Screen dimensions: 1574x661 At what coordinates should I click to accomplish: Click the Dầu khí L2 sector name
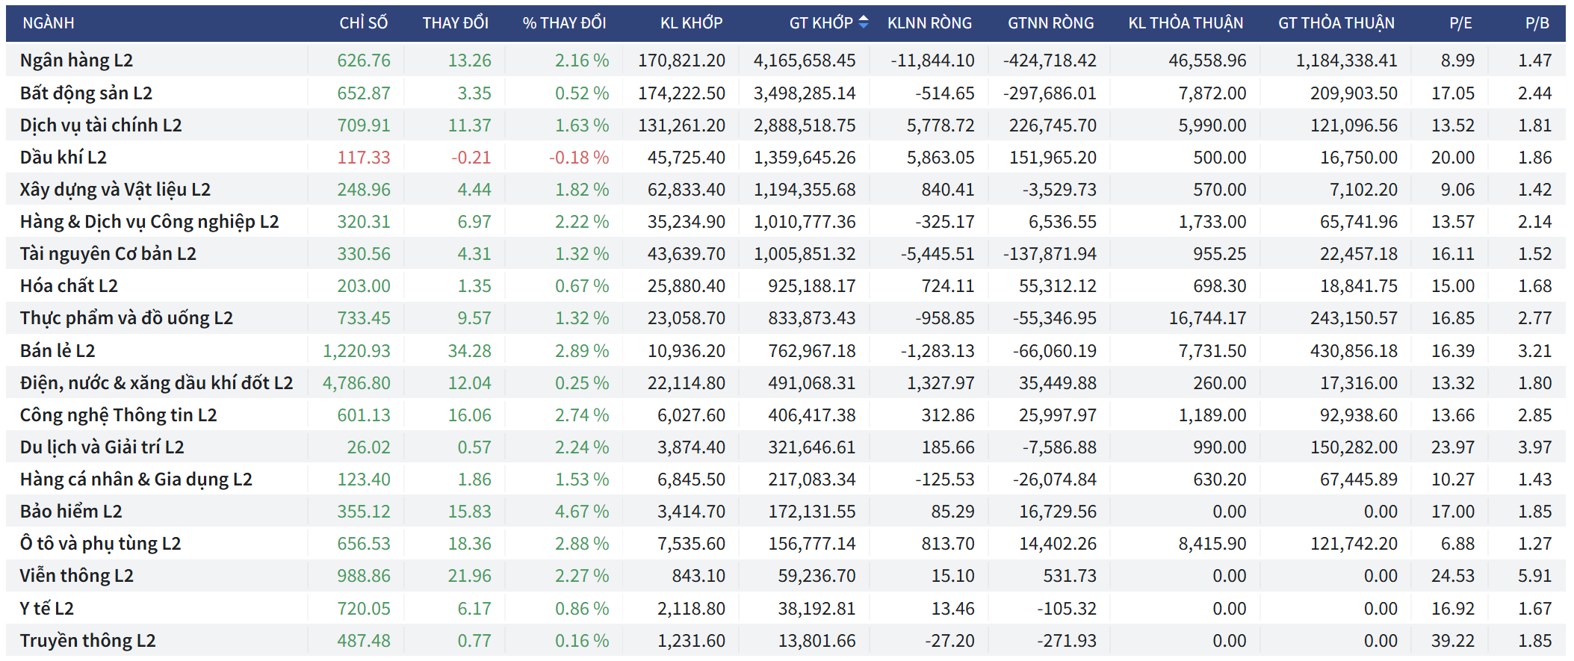(x=63, y=158)
